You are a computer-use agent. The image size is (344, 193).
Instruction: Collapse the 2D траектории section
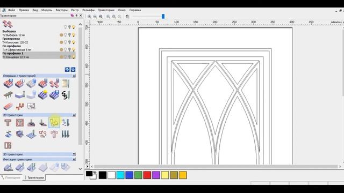tap(74, 115)
